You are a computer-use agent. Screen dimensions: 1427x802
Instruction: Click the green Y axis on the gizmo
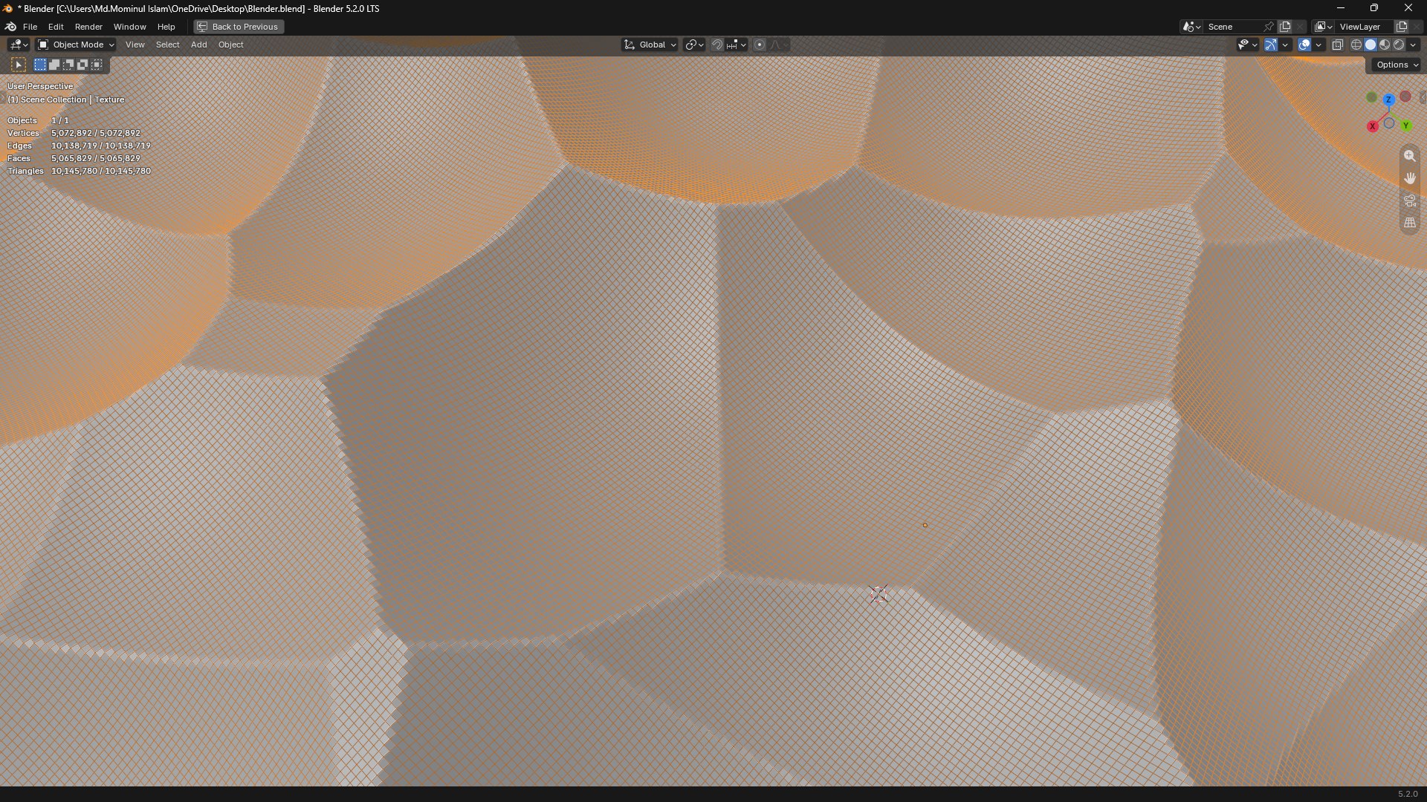(x=1406, y=125)
